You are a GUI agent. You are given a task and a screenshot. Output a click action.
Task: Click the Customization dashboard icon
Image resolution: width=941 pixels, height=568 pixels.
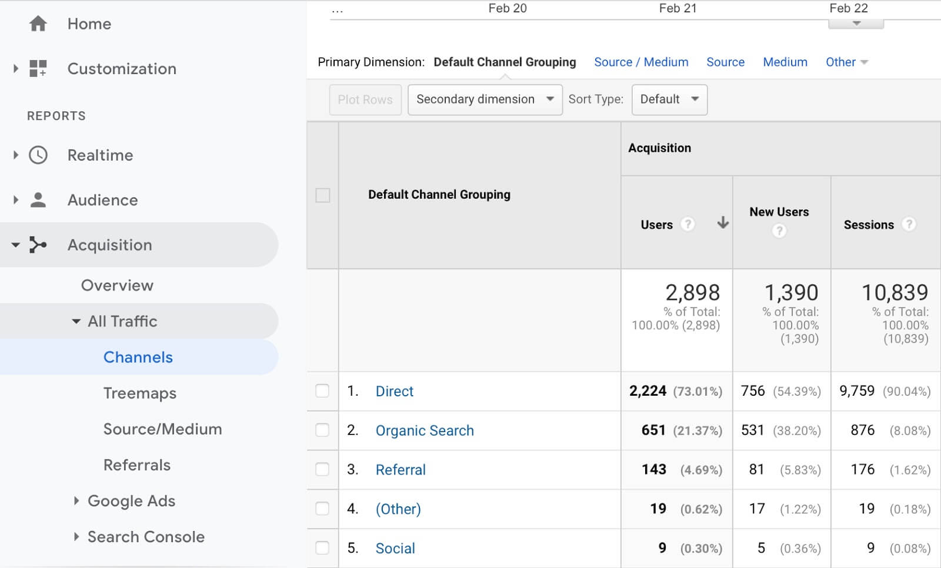pos(38,69)
